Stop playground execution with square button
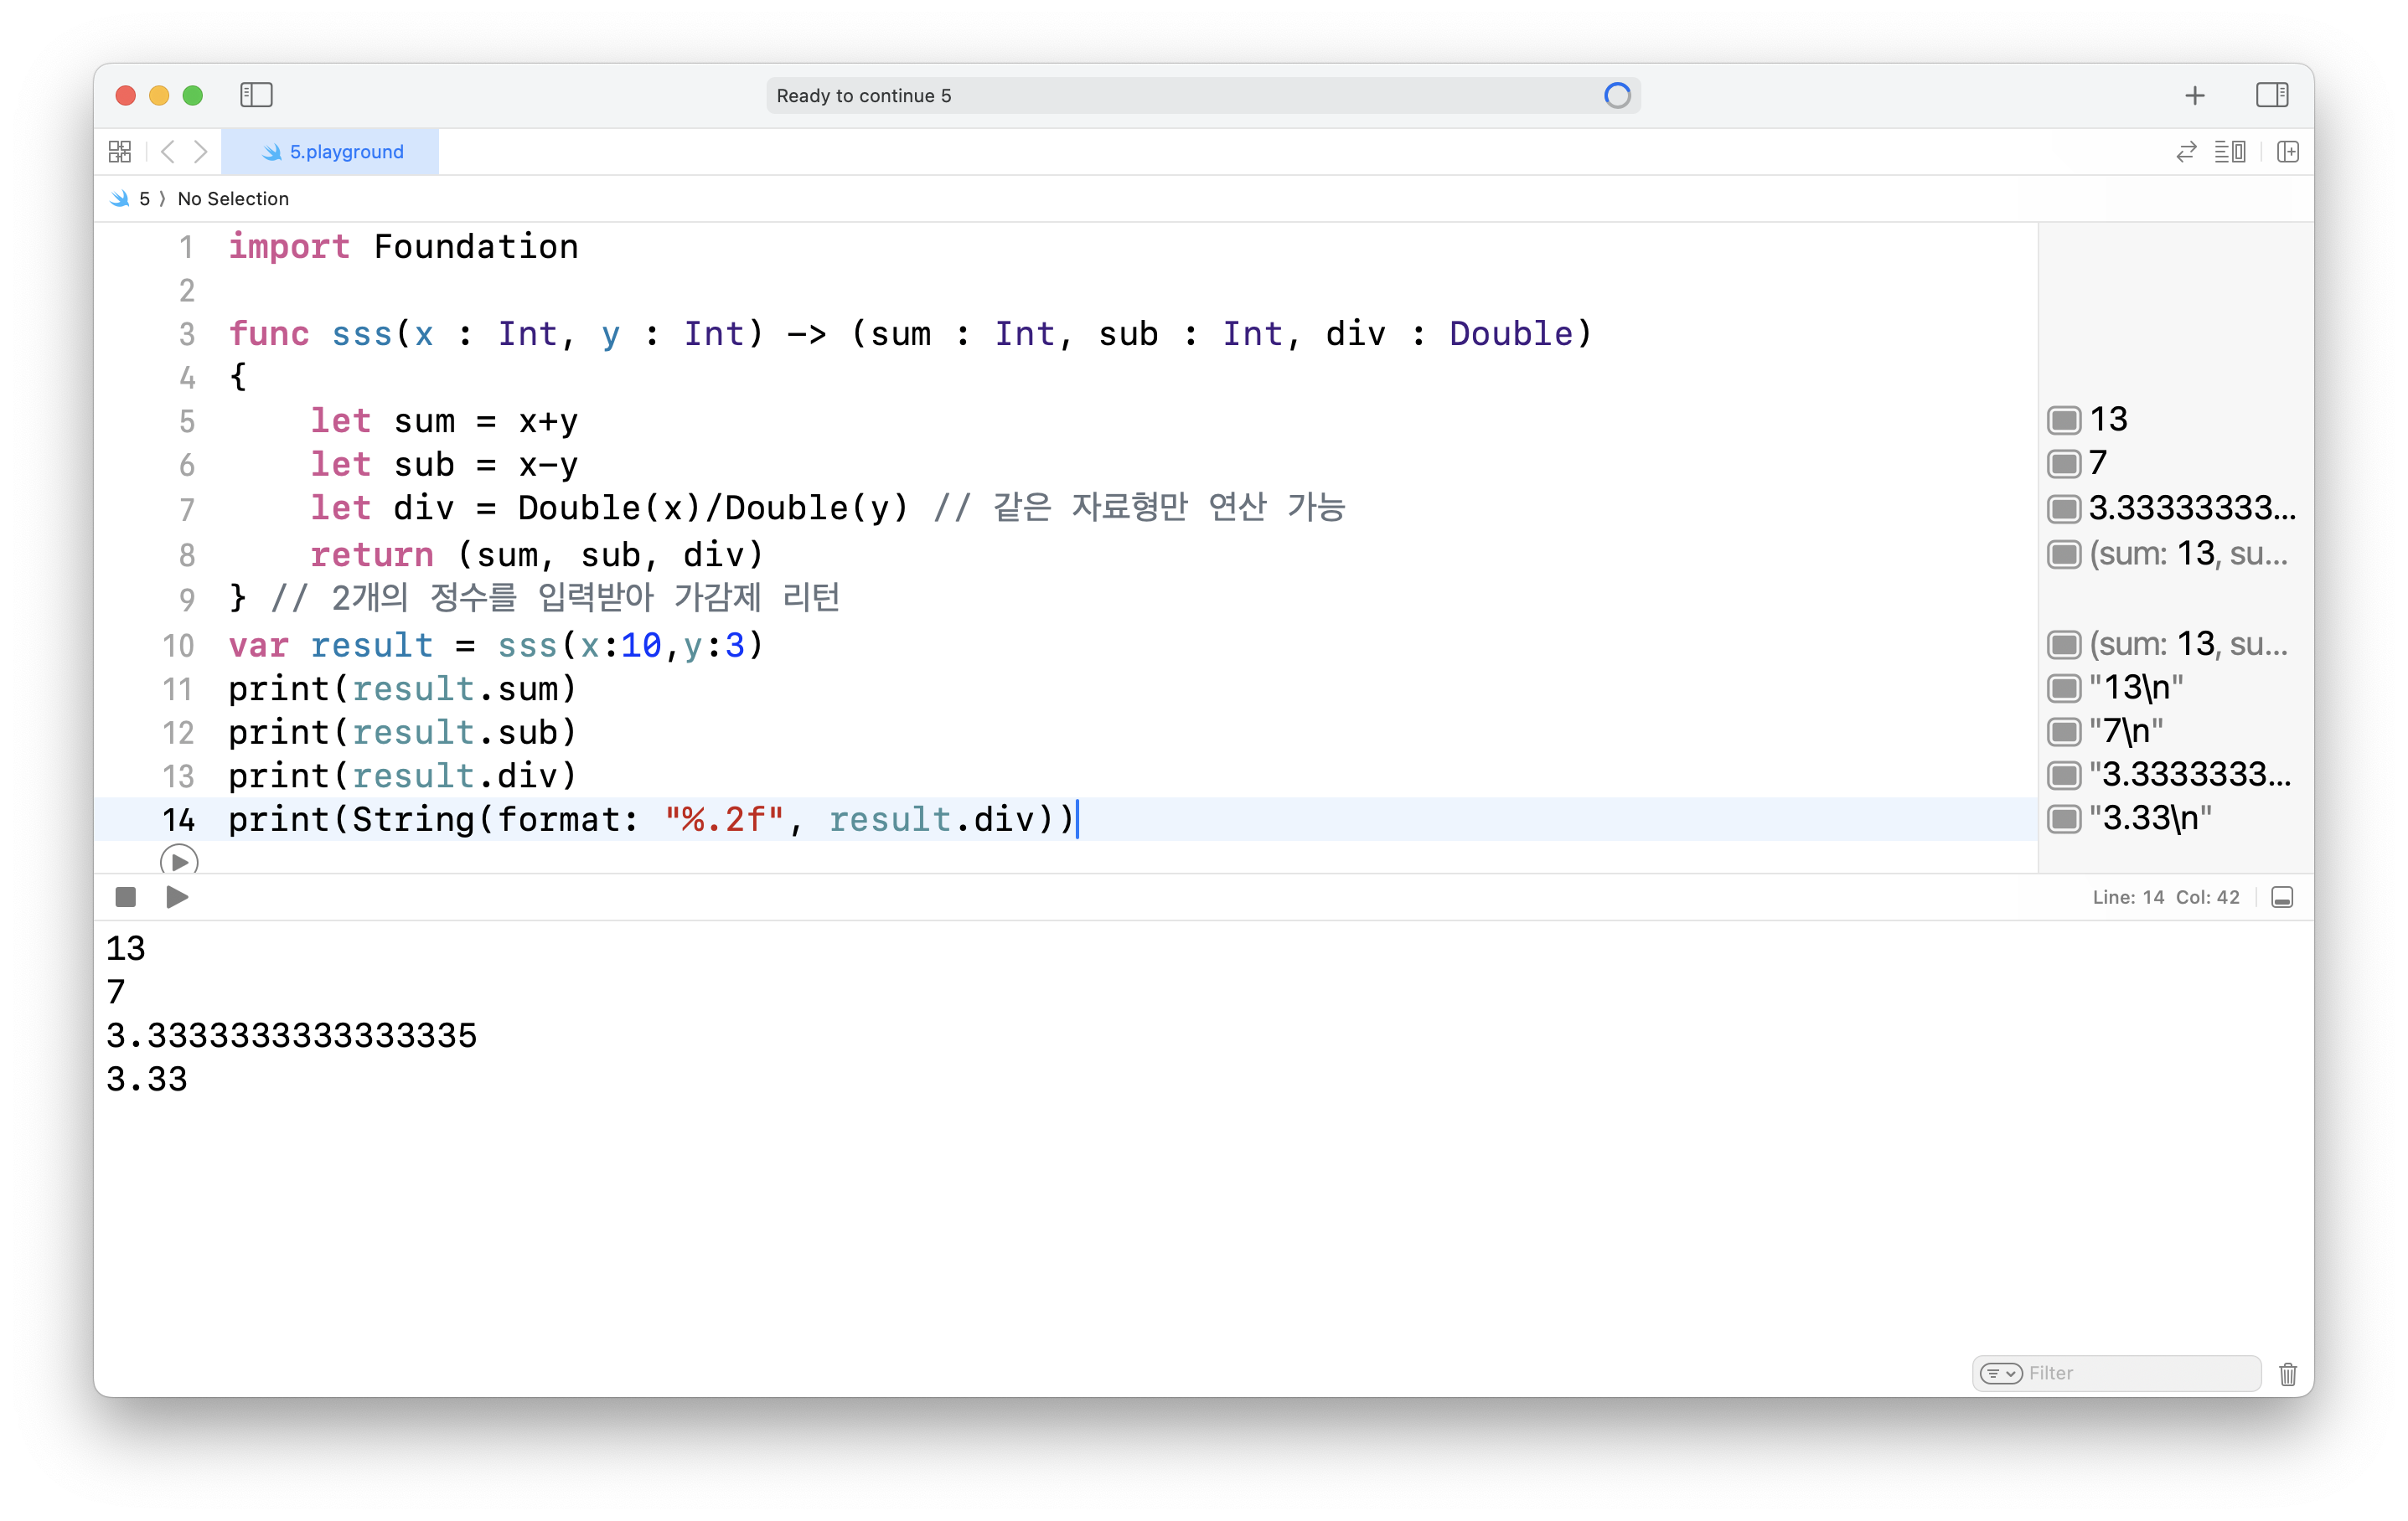This screenshot has height=1521, width=2408. click(x=125, y=897)
